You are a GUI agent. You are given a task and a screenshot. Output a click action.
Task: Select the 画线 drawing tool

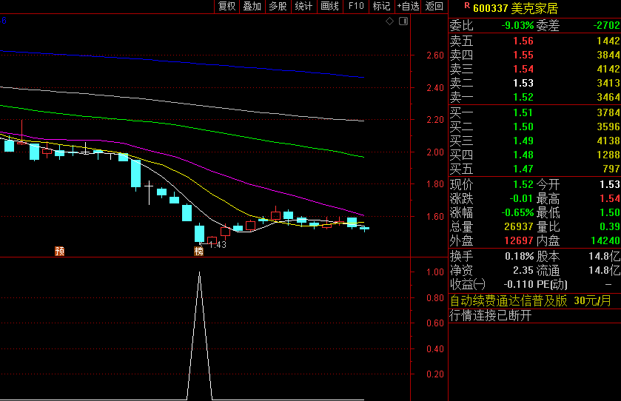coord(329,6)
